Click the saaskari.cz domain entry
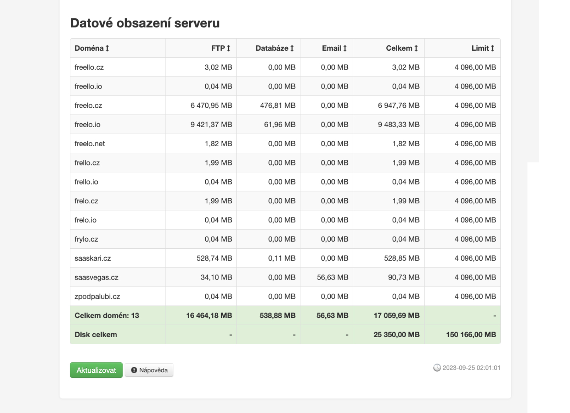 (92, 258)
